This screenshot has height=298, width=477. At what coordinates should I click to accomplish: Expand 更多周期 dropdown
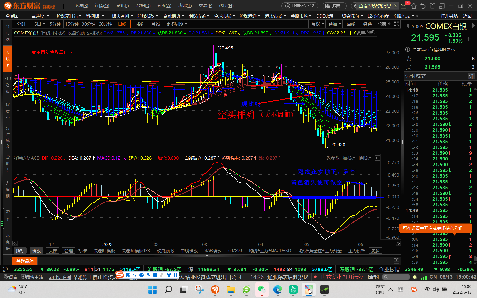tap(177, 24)
